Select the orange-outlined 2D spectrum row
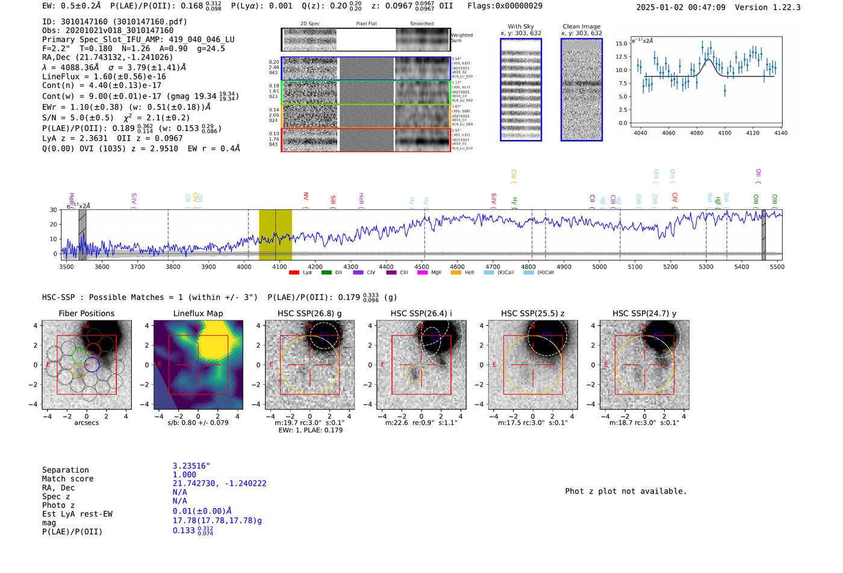The image size is (843, 573). (x=366, y=116)
